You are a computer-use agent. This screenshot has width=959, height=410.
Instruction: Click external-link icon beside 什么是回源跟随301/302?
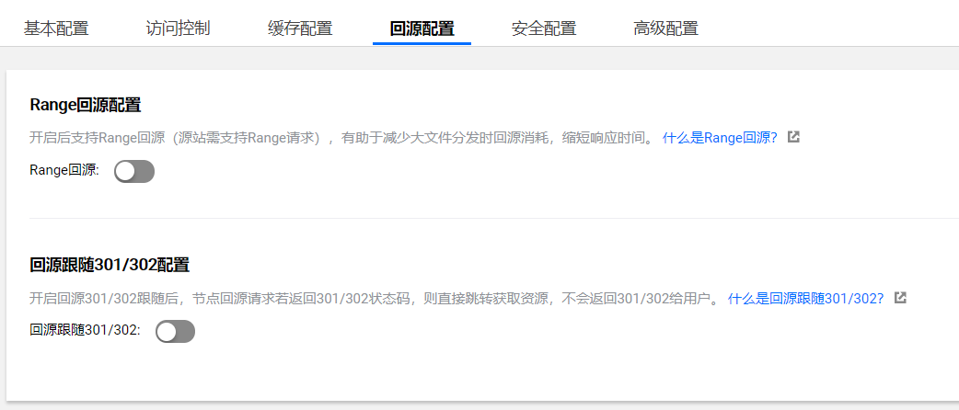coord(900,298)
